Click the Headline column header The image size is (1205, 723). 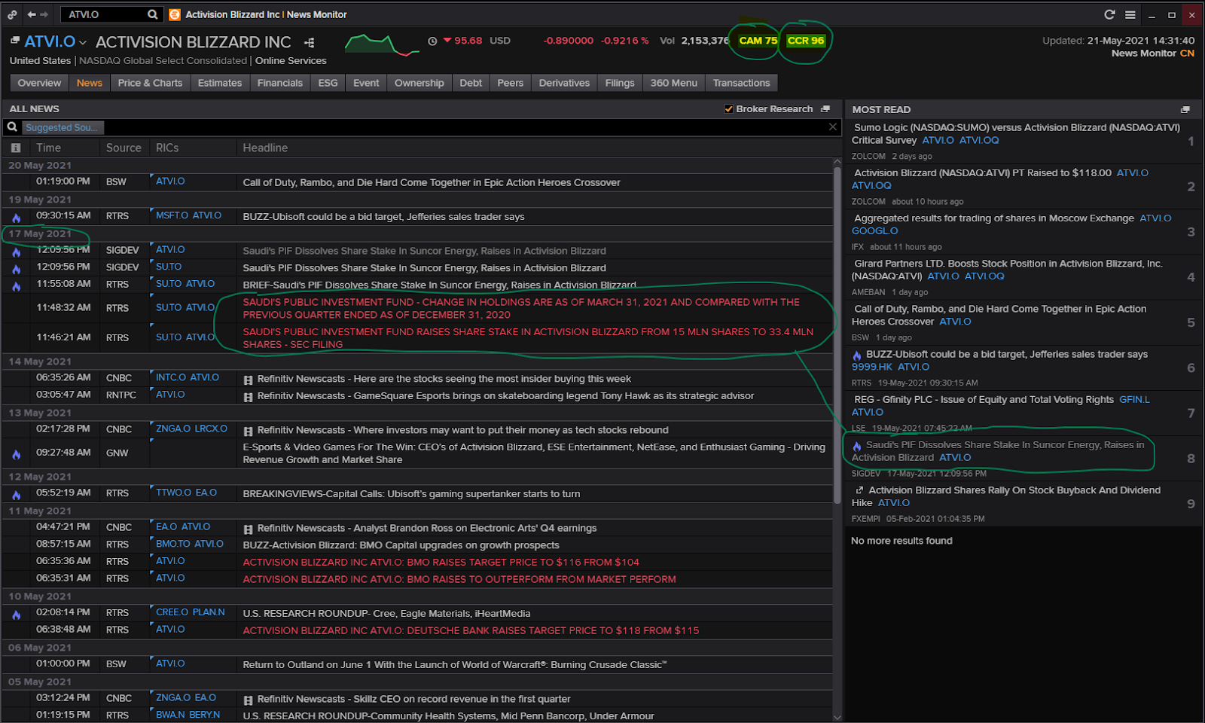point(265,148)
